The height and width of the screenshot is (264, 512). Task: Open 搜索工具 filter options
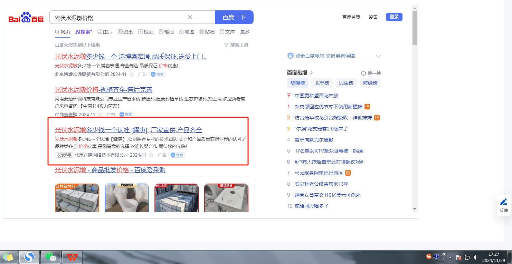[x=236, y=45]
